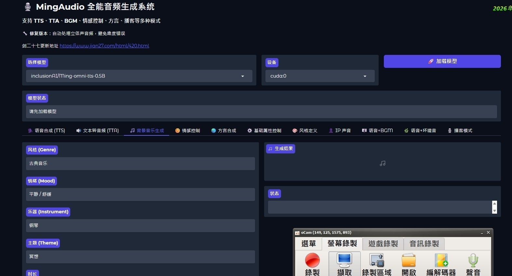Screen dimensions: 512x276
Task: Click the red Record icon in oCam
Action: point(312,260)
